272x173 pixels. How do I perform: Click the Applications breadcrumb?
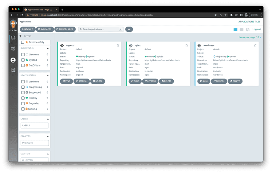click(x=25, y=22)
